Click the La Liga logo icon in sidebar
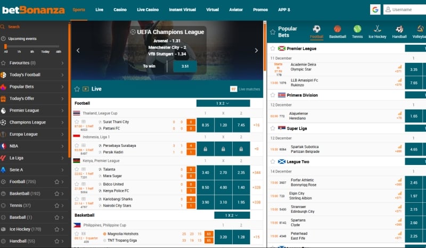The height and width of the screenshot is (248, 426). click(3, 158)
